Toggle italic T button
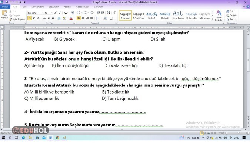Image resolution: width=250 pixels, height=146 pixels. point(34,18)
